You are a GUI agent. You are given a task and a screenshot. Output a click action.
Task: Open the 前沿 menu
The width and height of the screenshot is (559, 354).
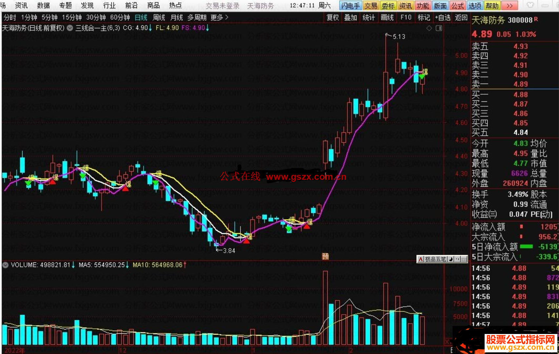[x=131, y=6]
